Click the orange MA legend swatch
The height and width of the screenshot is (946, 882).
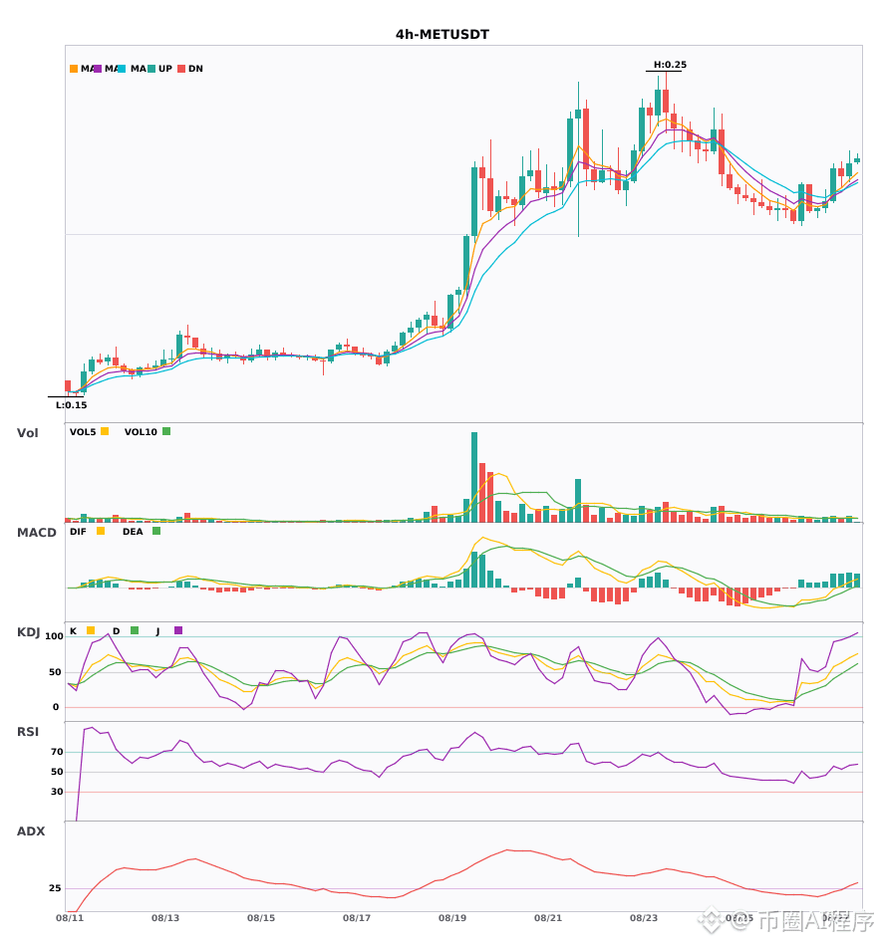point(74,69)
